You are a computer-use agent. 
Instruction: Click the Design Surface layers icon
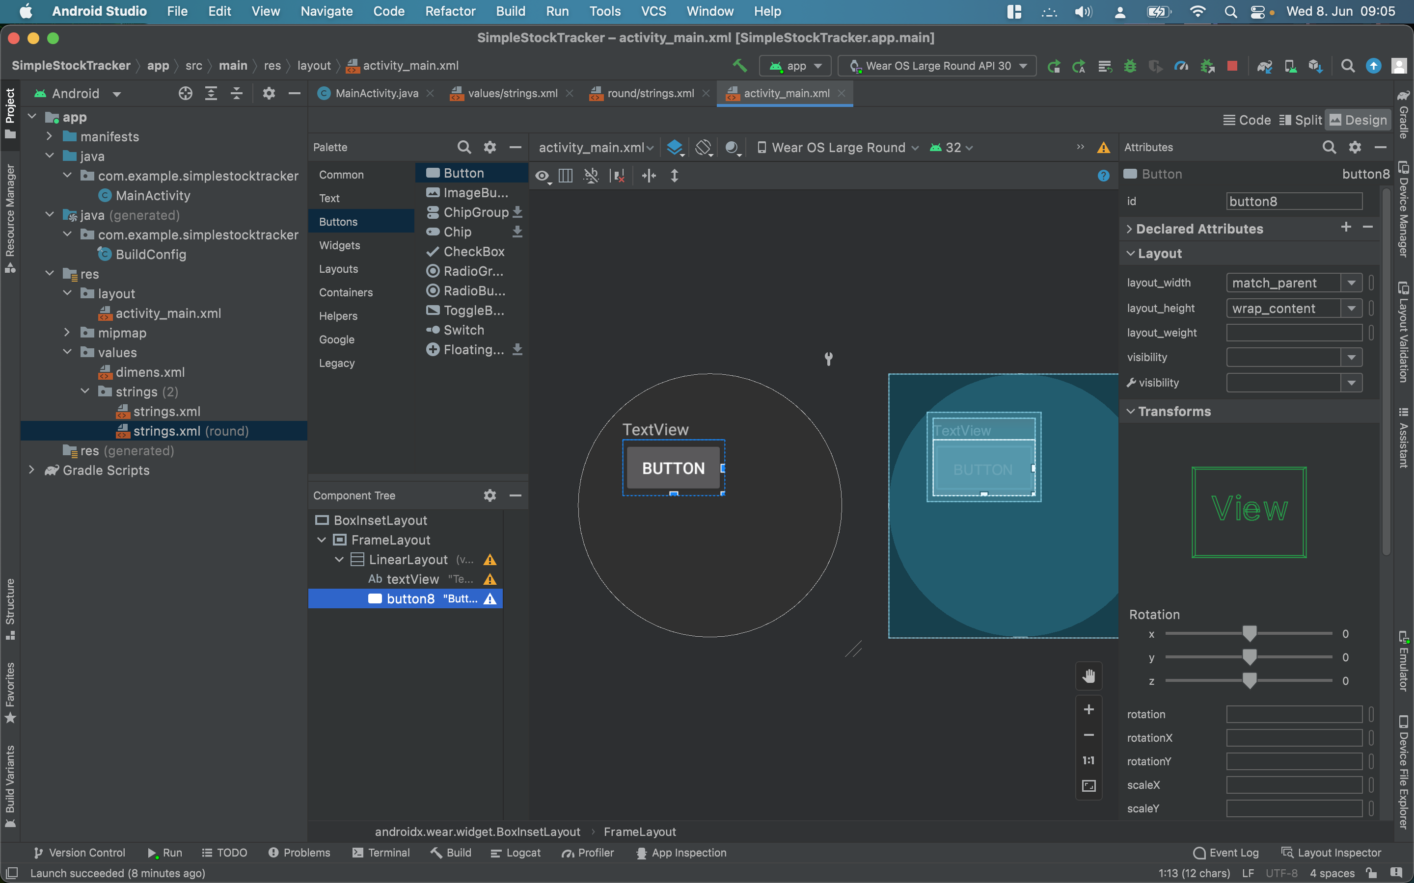pos(675,147)
